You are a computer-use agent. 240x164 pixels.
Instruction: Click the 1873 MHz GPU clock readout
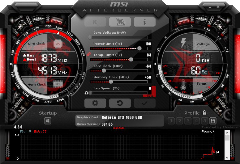[54, 58]
